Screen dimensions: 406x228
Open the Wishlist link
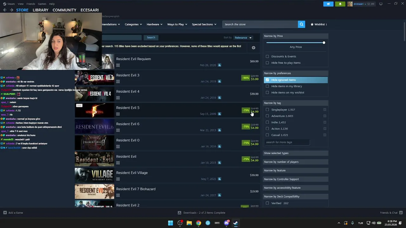(x=318, y=24)
